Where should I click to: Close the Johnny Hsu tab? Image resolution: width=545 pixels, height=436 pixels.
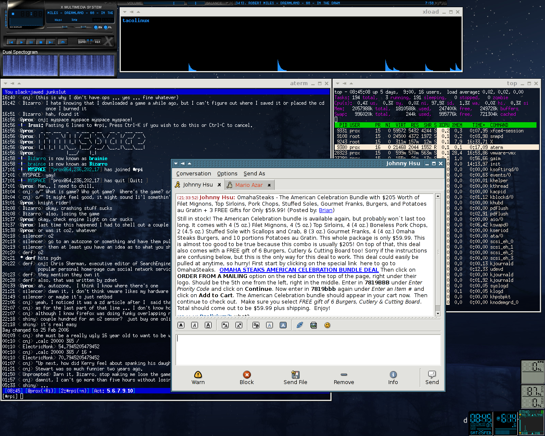[219, 185]
